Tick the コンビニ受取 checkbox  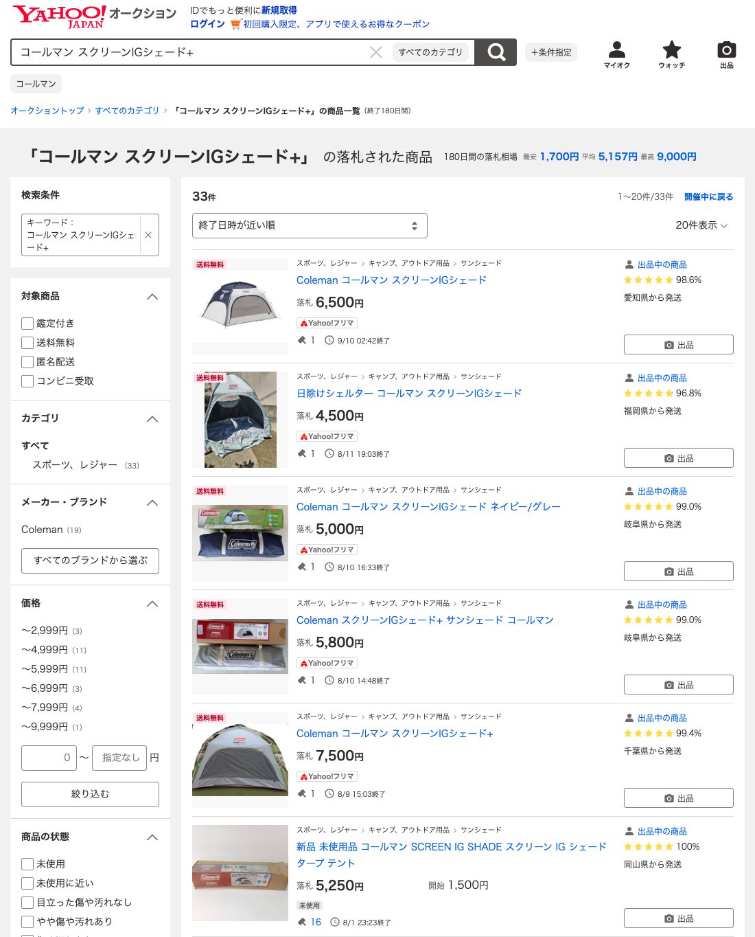tap(27, 381)
